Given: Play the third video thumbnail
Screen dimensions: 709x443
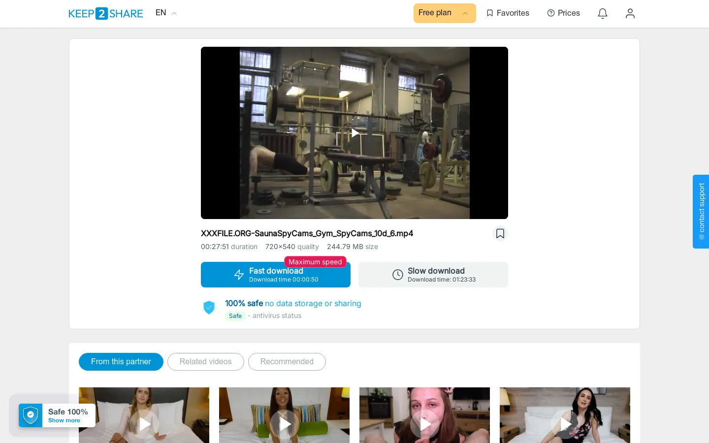Looking at the screenshot, I should (424, 424).
